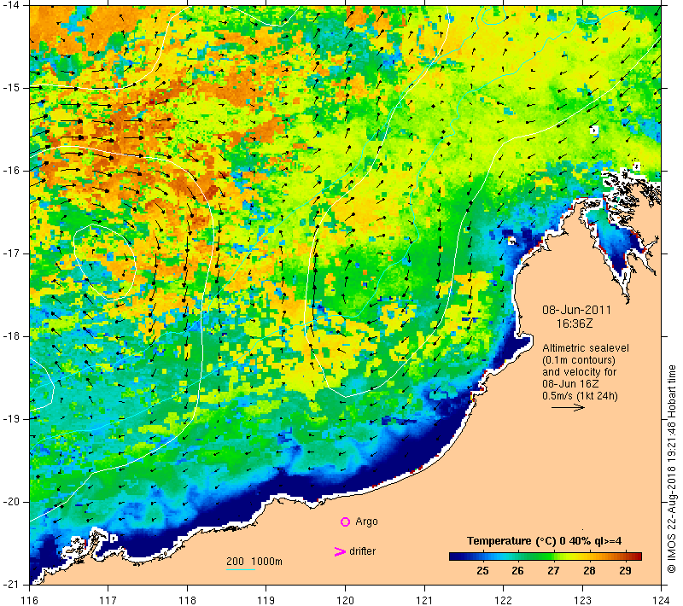Click the longitude axis label '120'
Viewport: 683px width, 606px height.
345,600
